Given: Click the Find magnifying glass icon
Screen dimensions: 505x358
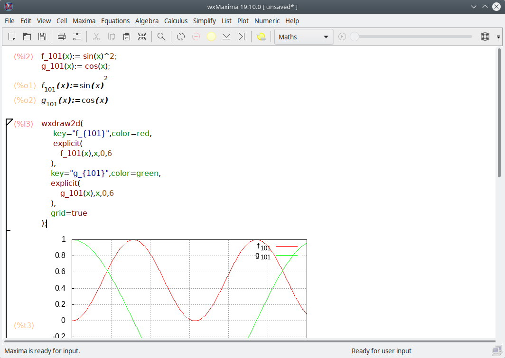Looking at the screenshot, I should 161,37.
